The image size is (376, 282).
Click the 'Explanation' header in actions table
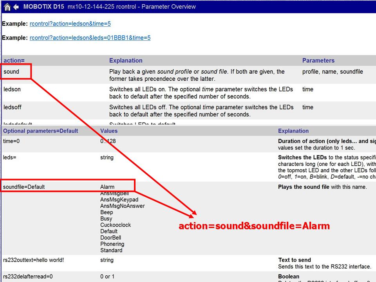pos(126,60)
